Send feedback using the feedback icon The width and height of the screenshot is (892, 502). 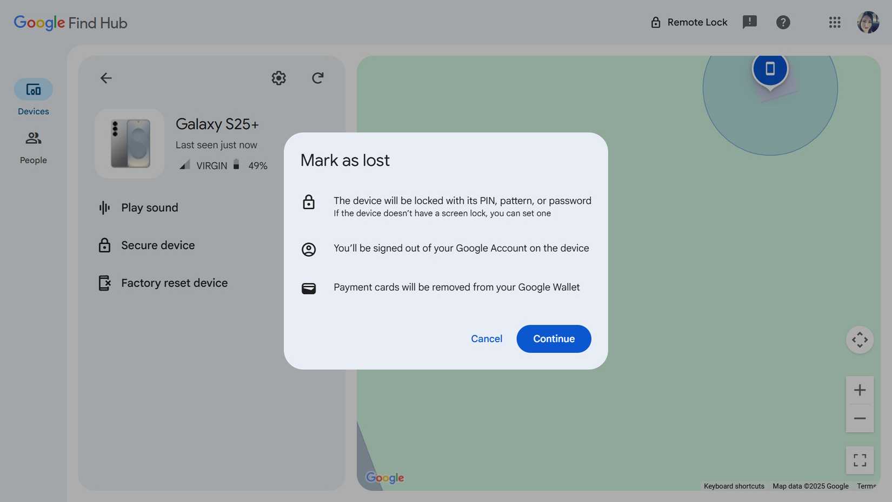click(750, 22)
